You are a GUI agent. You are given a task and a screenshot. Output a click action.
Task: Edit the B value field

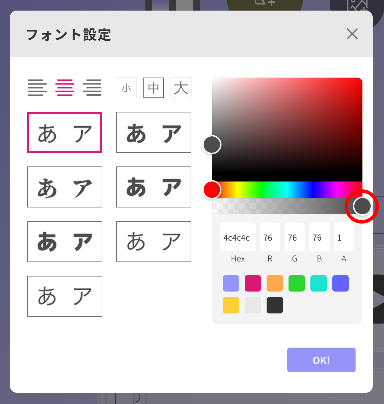(319, 237)
